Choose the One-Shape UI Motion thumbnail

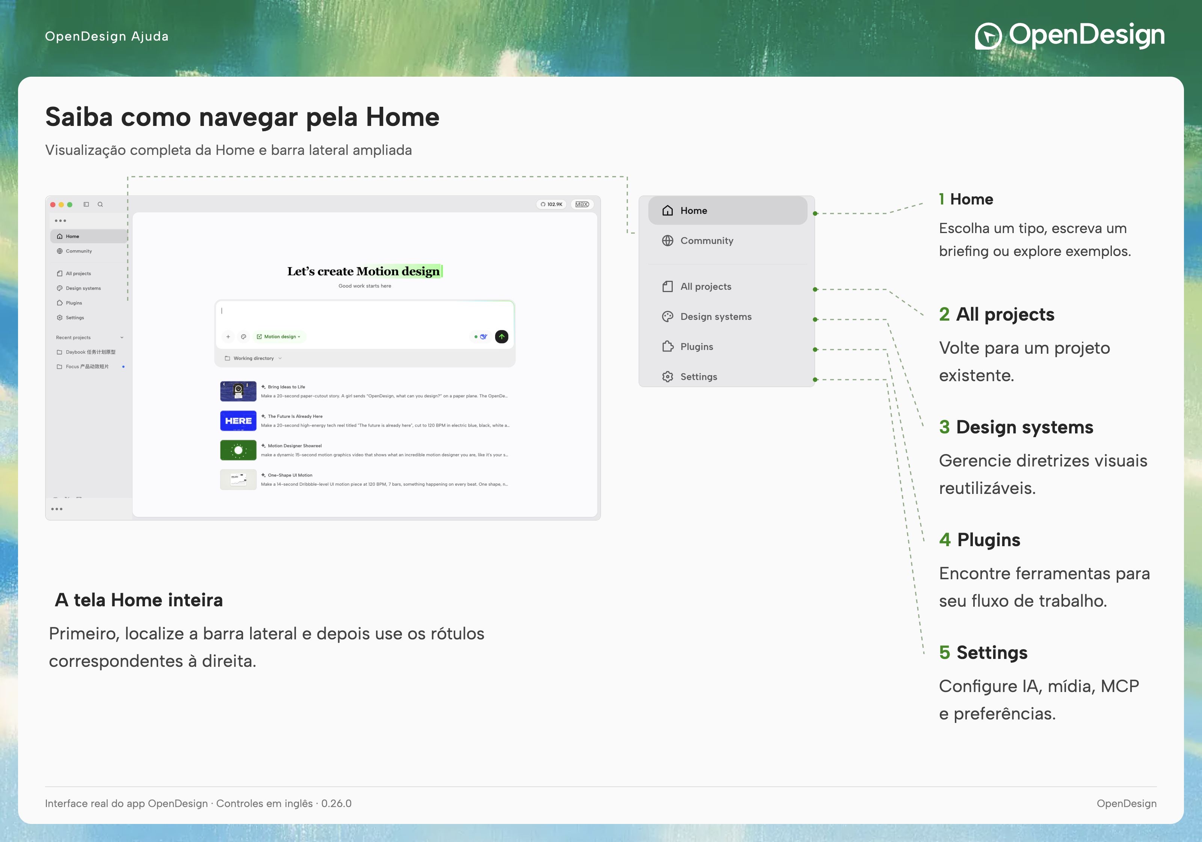238,479
